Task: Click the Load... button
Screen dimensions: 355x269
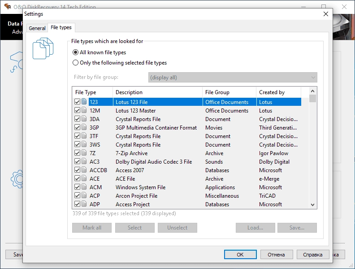Action: [255, 228]
